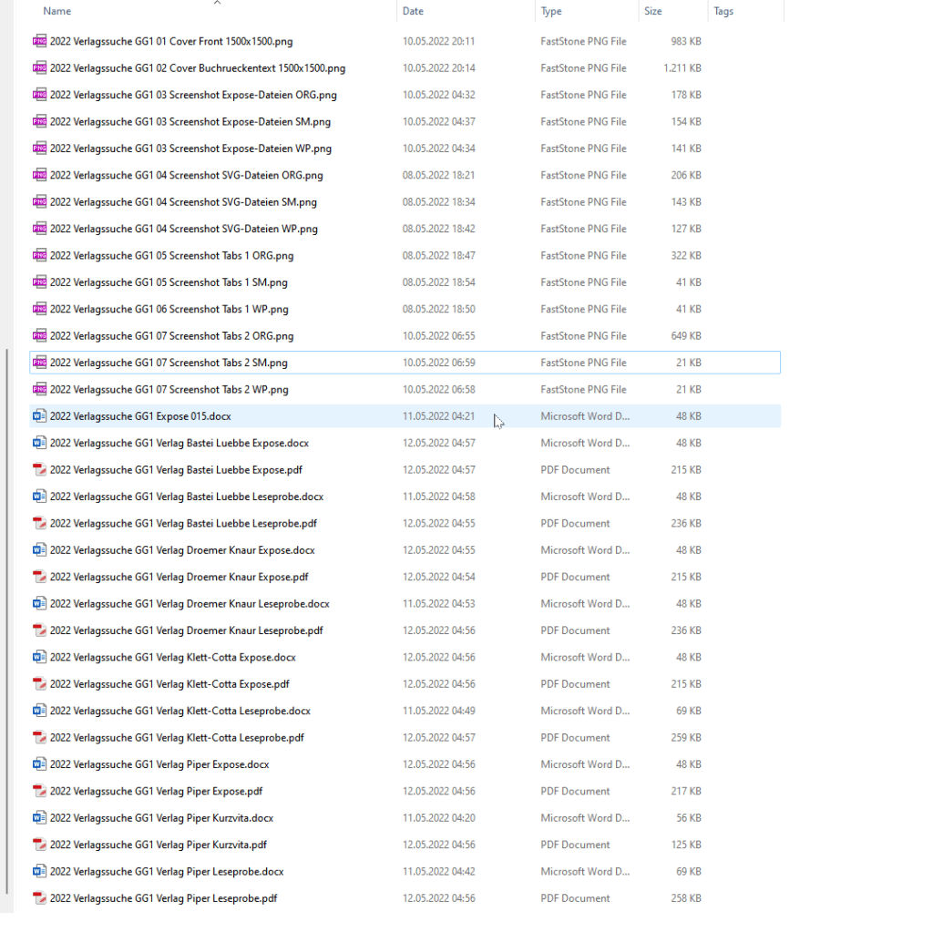Sort files by the Date column header
Image resolution: width=933 pixels, height=933 pixels.
[x=413, y=12]
